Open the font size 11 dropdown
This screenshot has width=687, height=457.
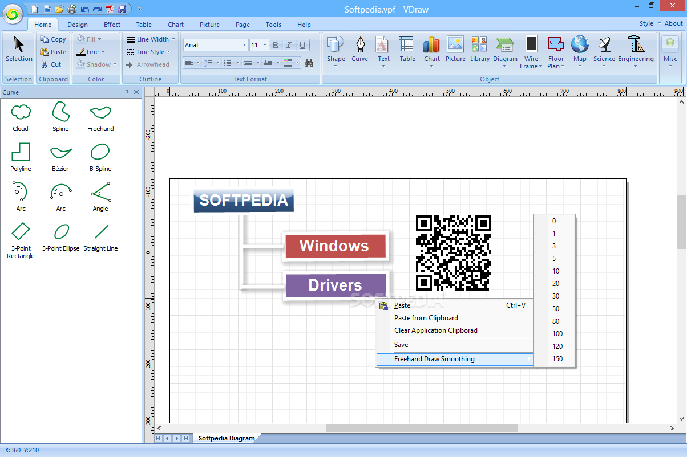click(264, 45)
